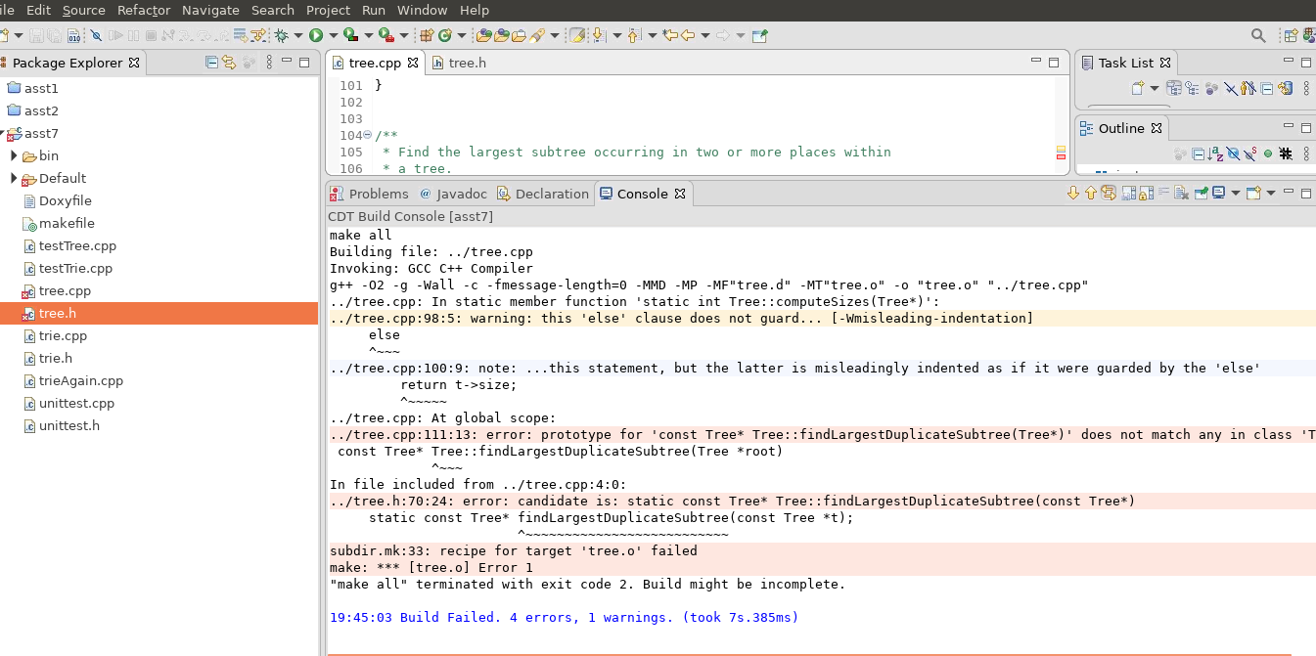The width and height of the screenshot is (1316, 656).
Task: Click the Pin Editor icon in toolbar
Action: 759,35
